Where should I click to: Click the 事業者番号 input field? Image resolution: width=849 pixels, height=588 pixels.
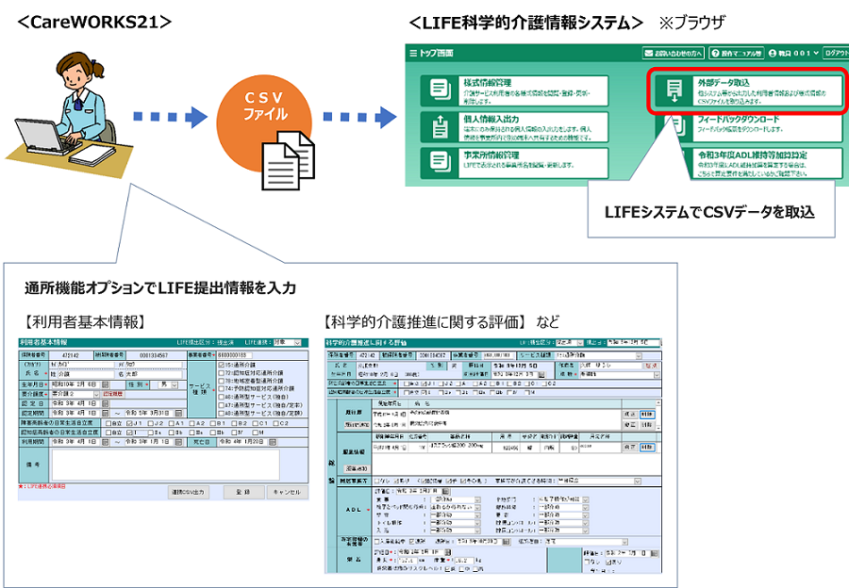[x=234, y=355]
